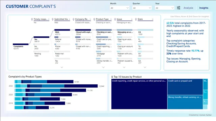The height and width of the screenshot is (121, 216).
Task: Select the FL 460 state node
Action: coord(145,39)
